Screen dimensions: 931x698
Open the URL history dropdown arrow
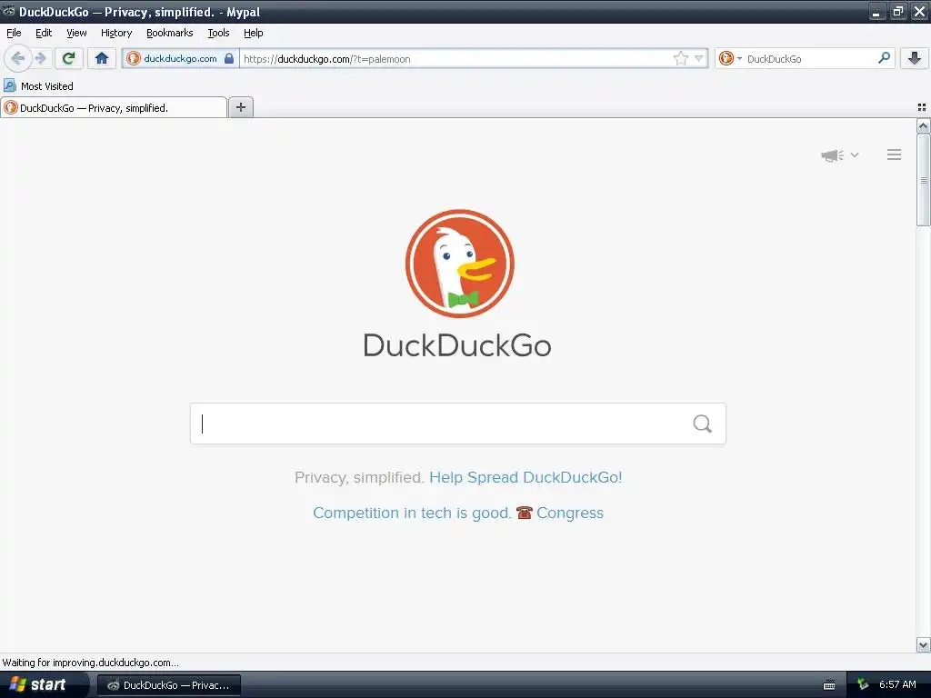pos(699,58)
